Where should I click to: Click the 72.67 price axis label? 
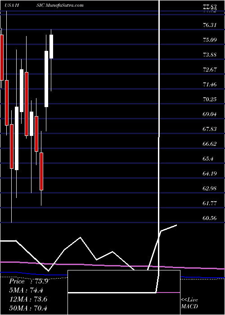coord(210,69)
